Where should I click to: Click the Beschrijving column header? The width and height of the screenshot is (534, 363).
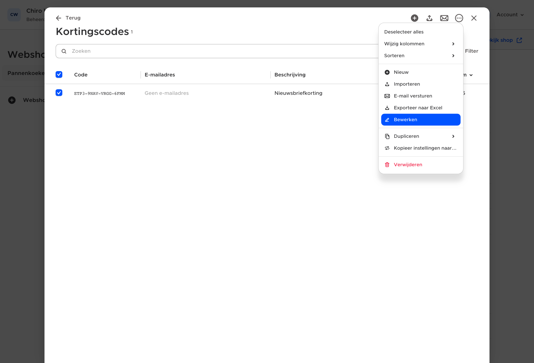click(290, 75)
